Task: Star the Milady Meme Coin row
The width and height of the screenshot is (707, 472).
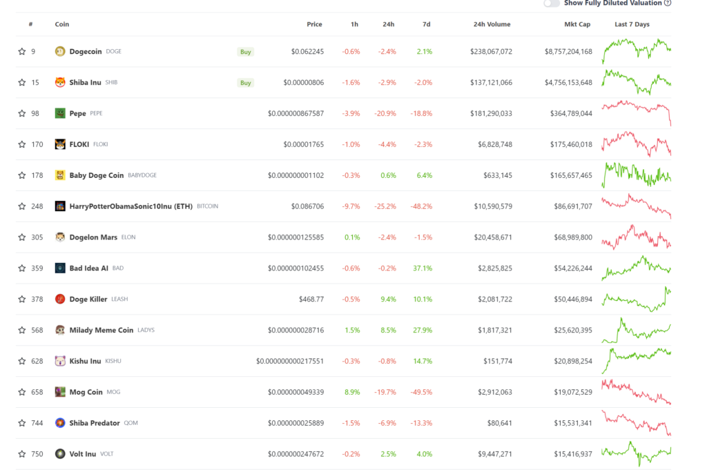Action: [21, 330]
